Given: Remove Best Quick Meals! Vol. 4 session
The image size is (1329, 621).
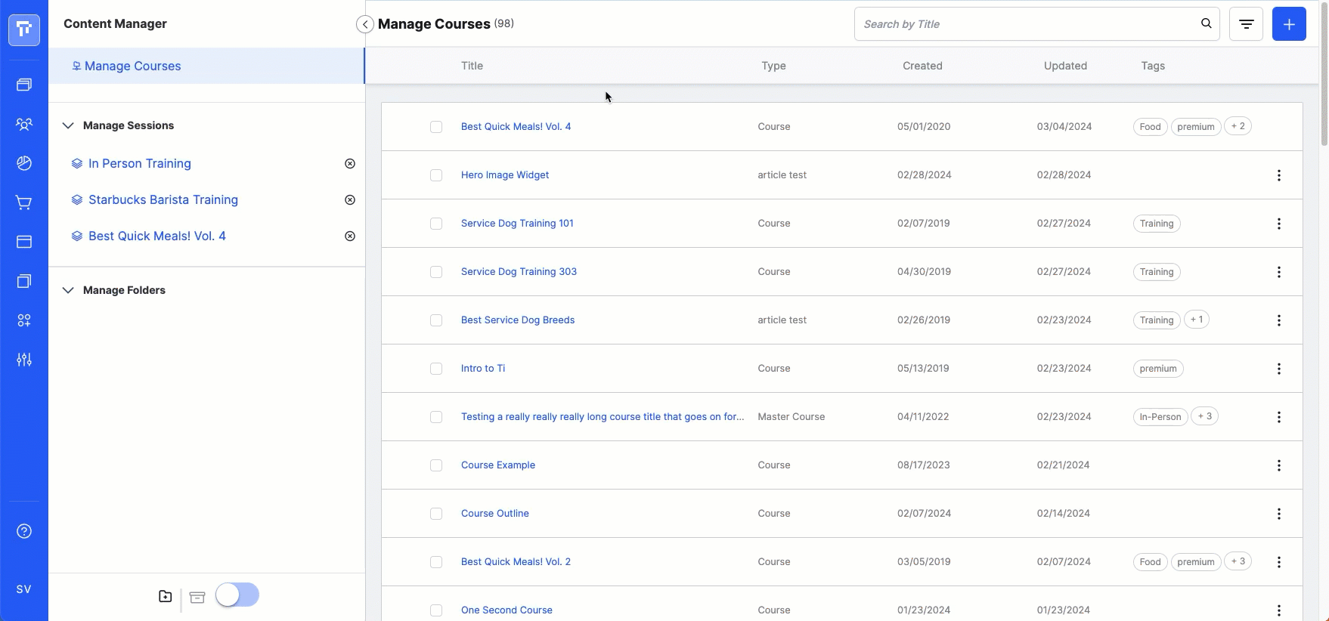Looking at the screenshot, I should click(350, 236).
